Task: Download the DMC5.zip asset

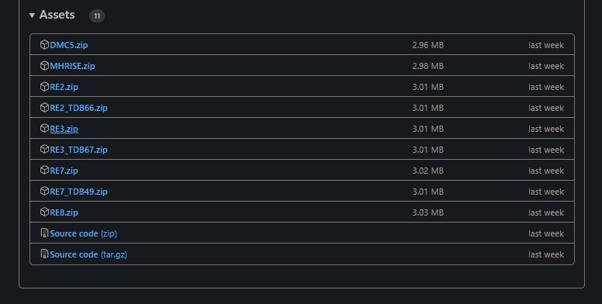Action: [x=68, y=45]
